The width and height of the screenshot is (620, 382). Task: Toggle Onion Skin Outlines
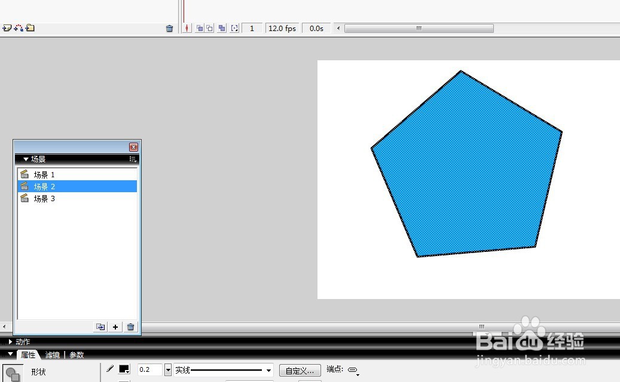[x=210, y=28]
